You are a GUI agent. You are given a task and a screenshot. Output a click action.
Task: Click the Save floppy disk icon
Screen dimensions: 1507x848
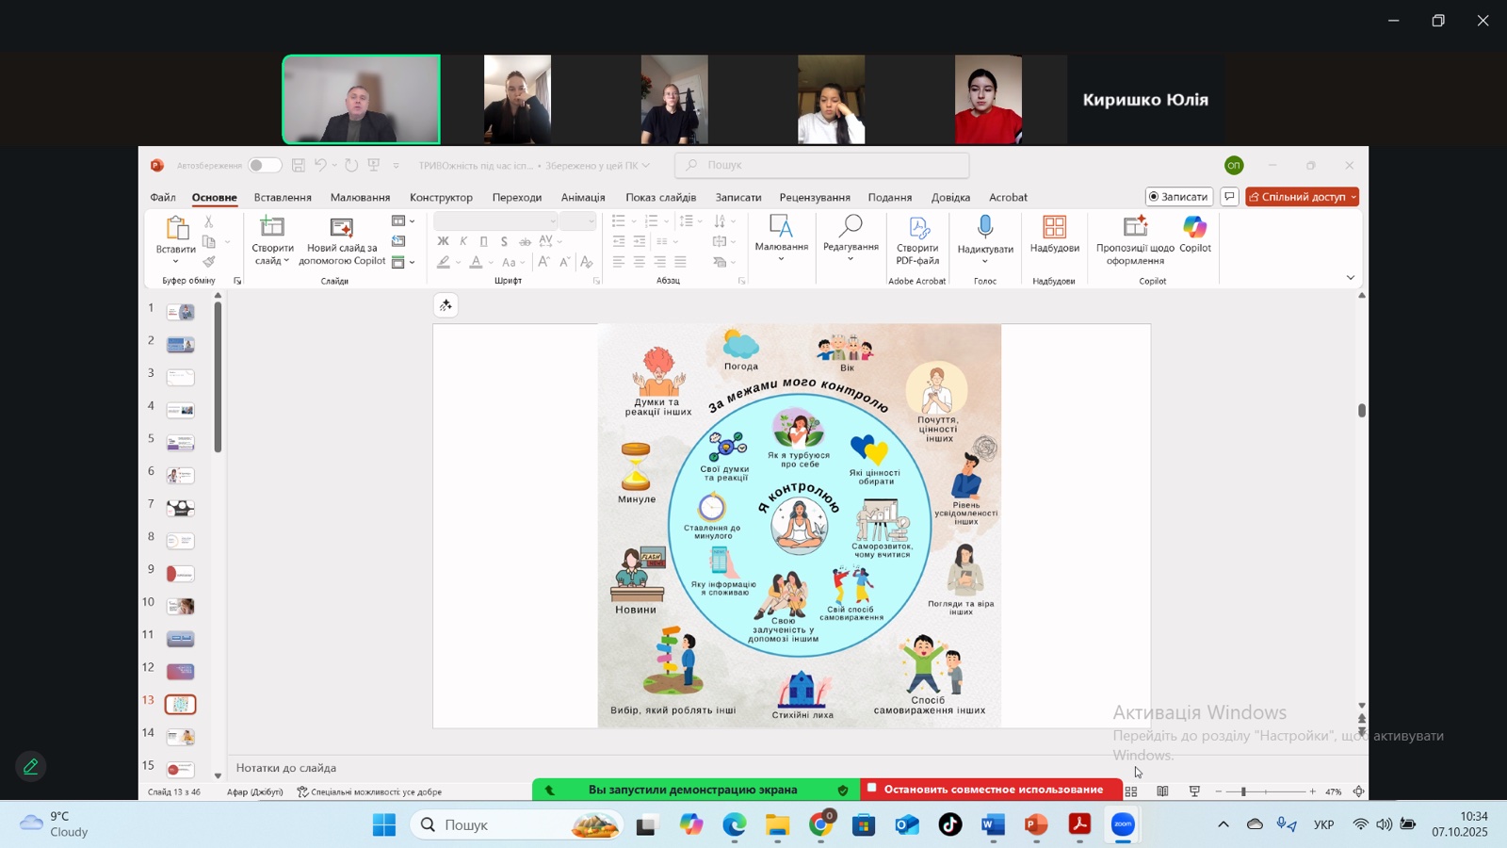[299, 166]
